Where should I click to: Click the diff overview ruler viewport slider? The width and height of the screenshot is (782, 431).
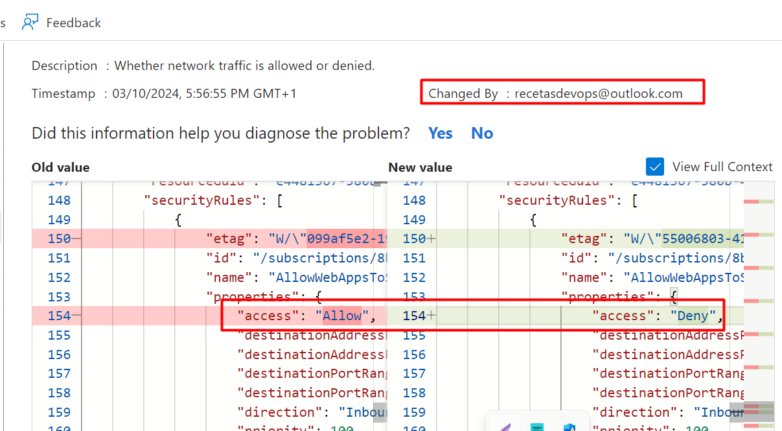coord(759,412)
